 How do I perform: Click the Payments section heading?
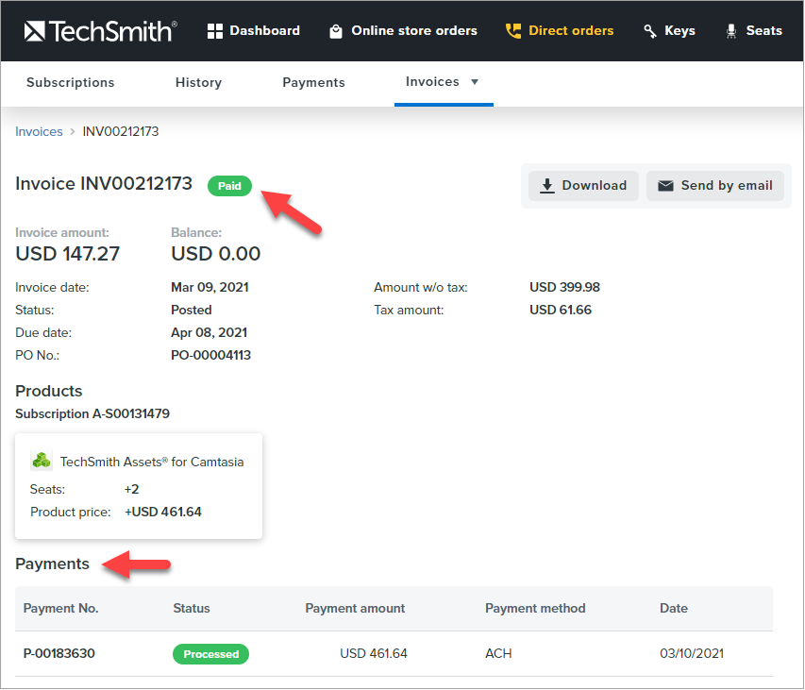pyautogui.click(x=52, y=564)
